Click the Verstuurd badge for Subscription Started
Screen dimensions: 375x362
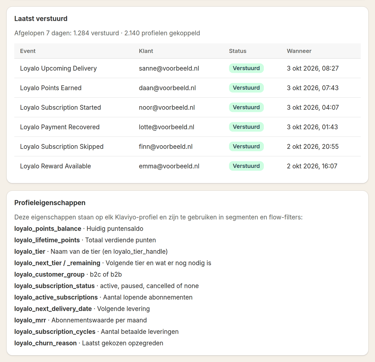[x=246, y=107]
